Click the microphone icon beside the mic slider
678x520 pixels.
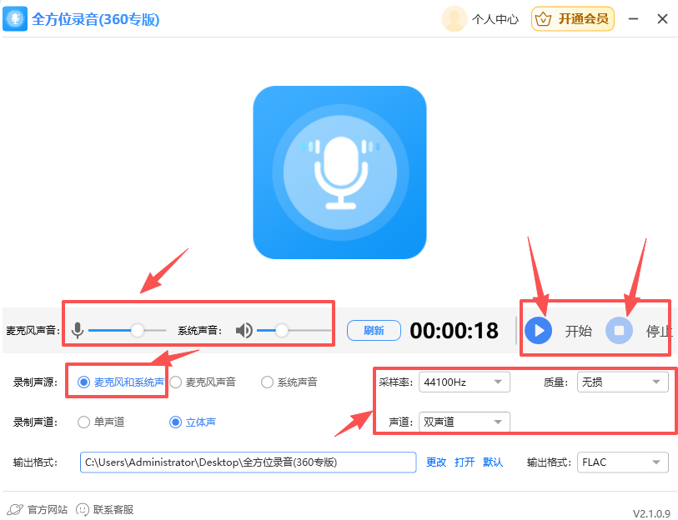click(78, 330)
